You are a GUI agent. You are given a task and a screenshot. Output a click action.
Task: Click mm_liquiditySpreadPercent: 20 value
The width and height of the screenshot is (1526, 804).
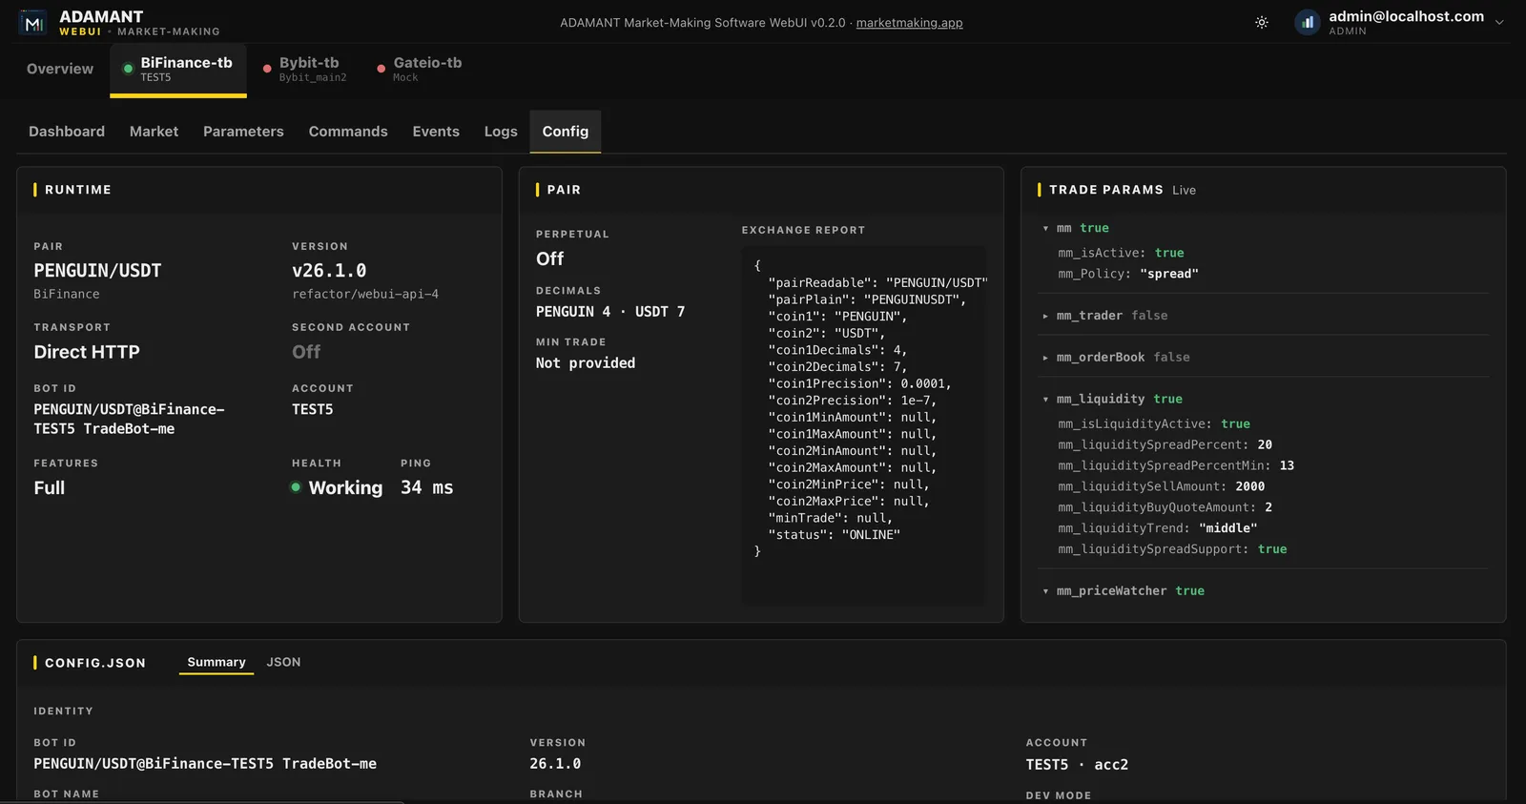tap(1265, 444)
